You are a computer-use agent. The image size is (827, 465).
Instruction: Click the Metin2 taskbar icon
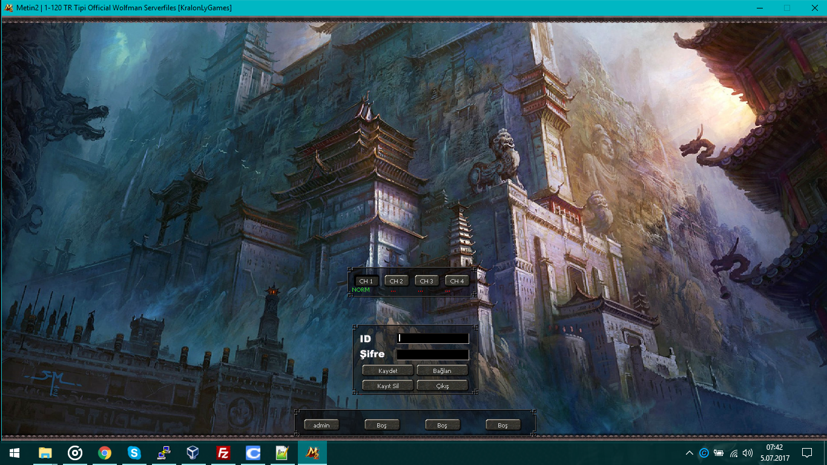click(312, 453)
